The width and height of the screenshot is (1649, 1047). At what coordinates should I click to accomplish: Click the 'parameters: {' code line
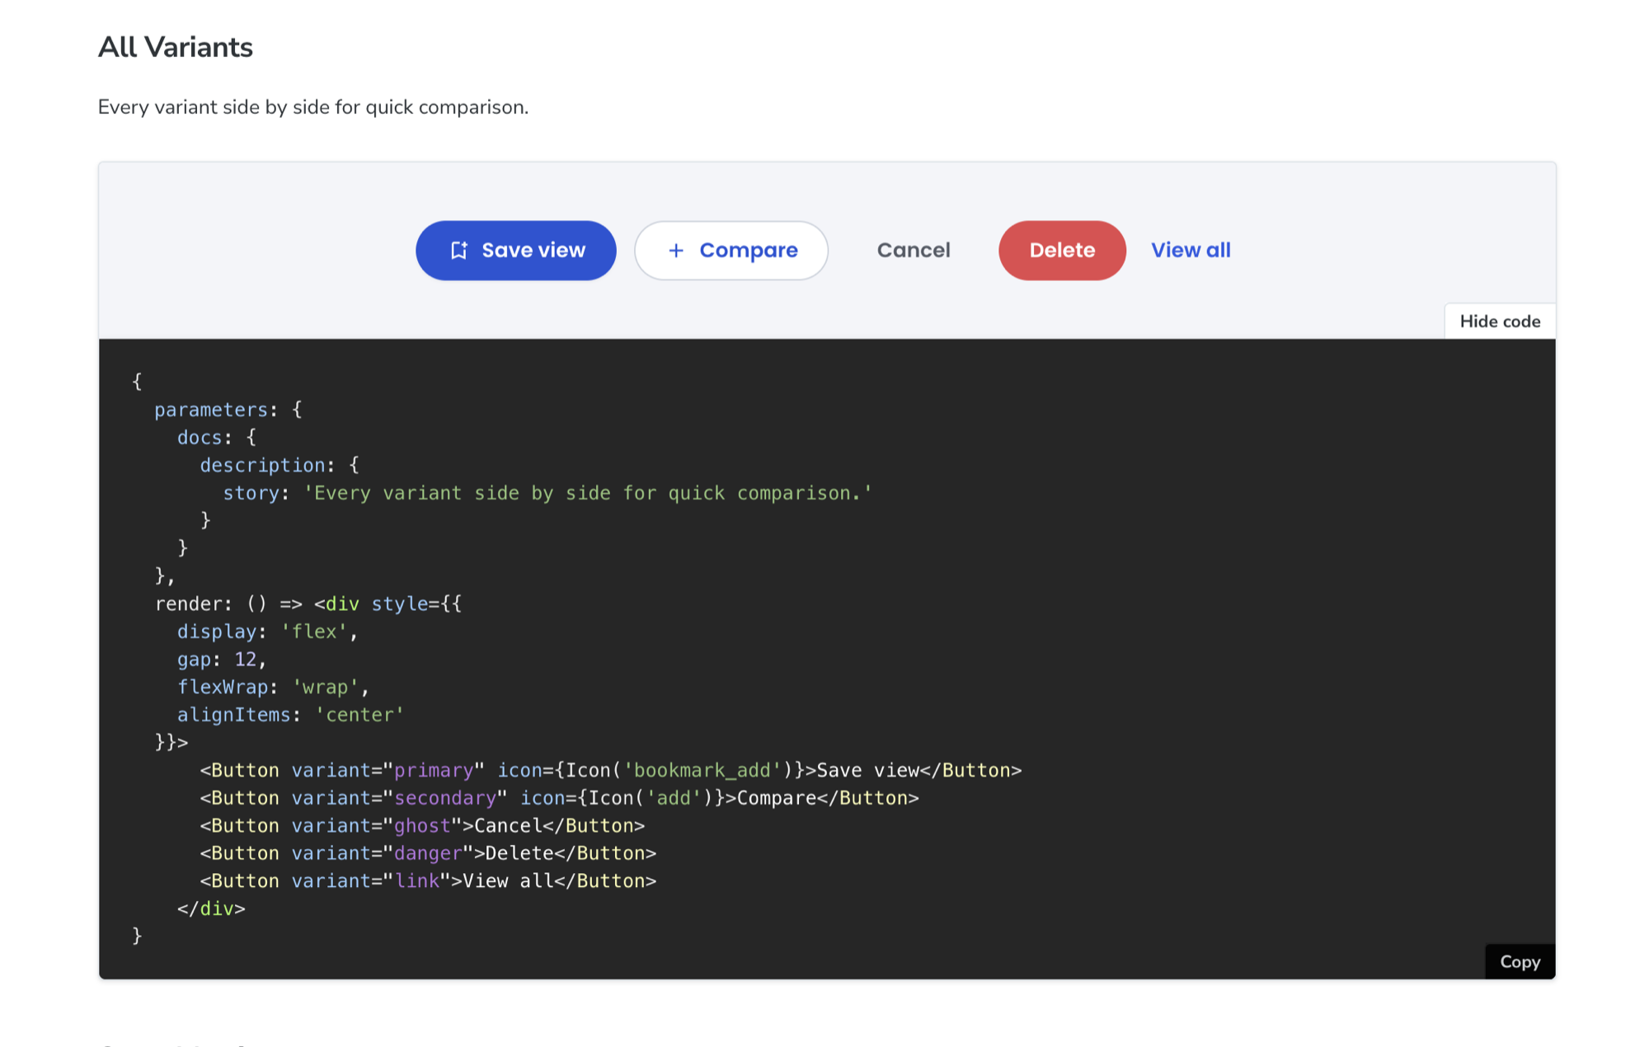coord(228,410)
